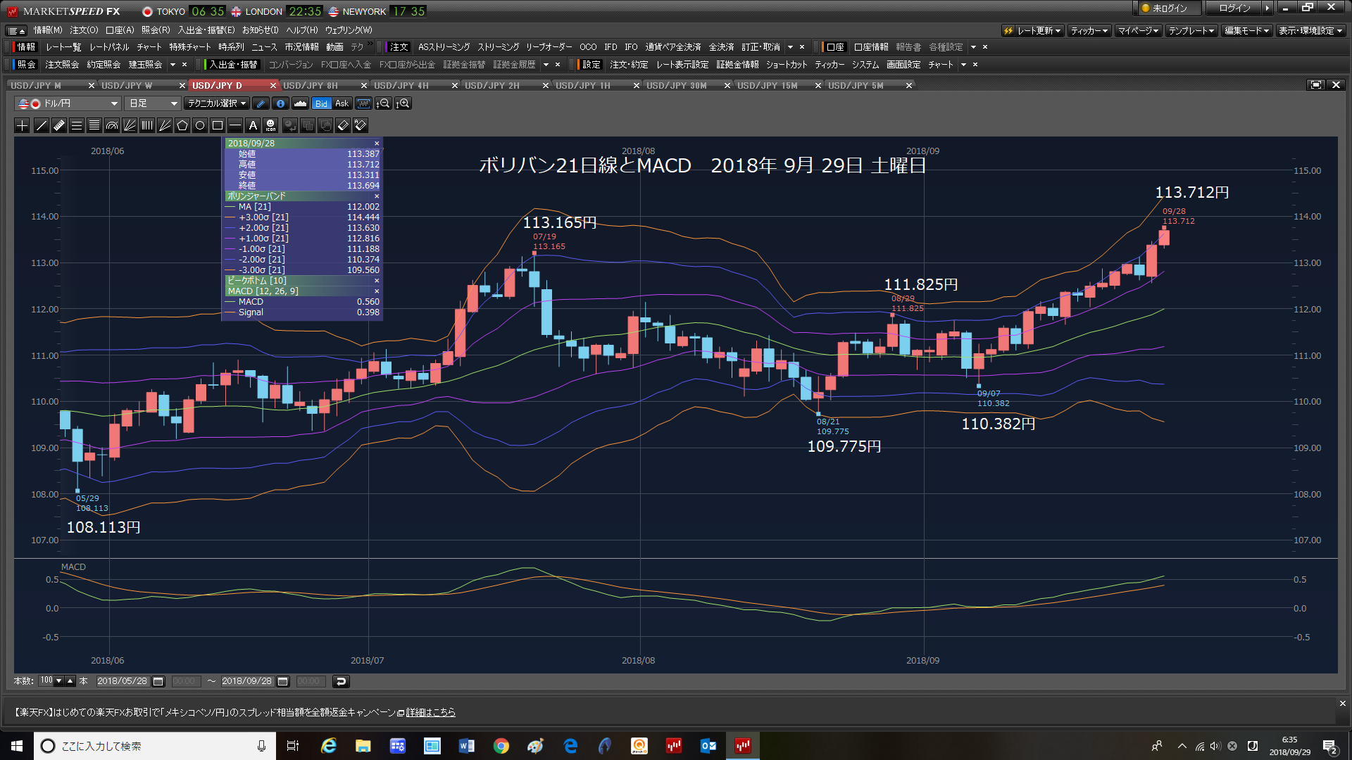The image size is (1352, 760).
Task: Expand the テンプレート dropdown
Action: click(1191, 31)
